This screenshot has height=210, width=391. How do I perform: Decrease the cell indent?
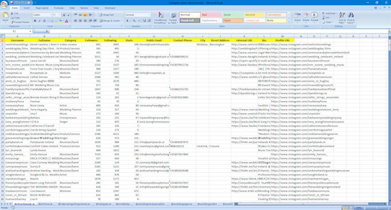click(x=90, y=21)
